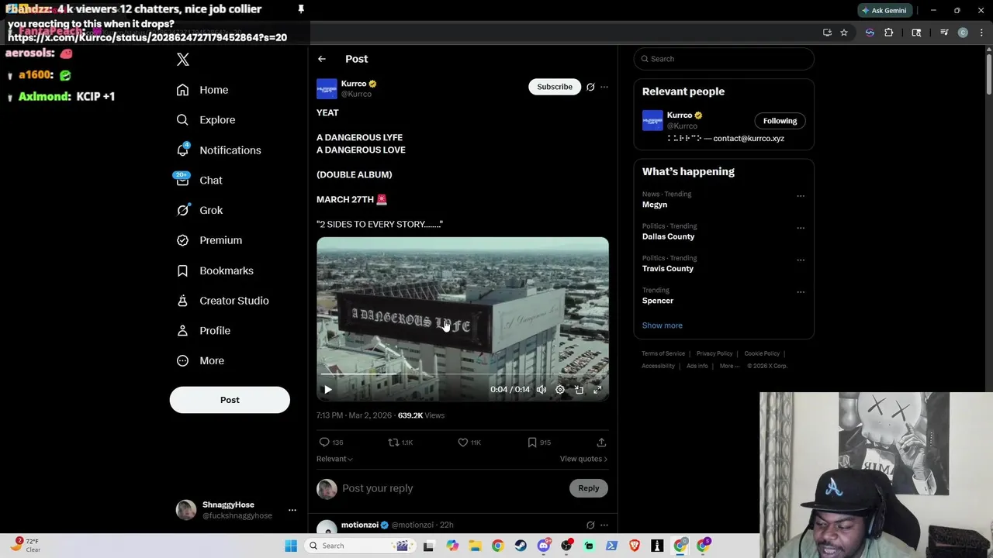
Task: Open the Windows Start menu
Action: click(x=291, y=546)
